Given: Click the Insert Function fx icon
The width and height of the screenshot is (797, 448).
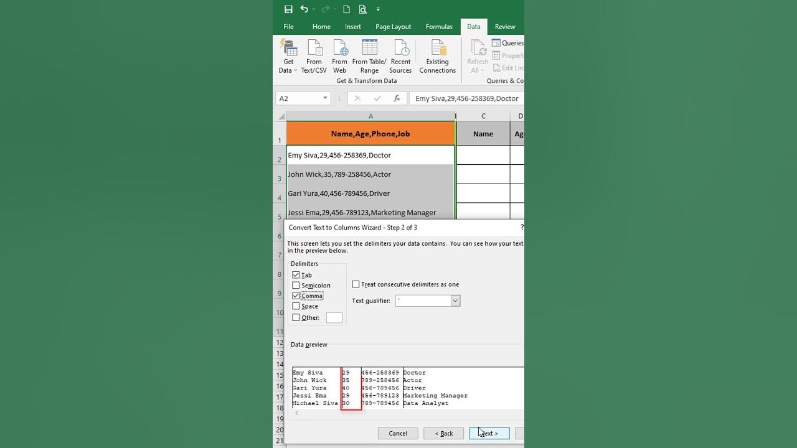Looking at the screenshot, I should coord(397,98).
